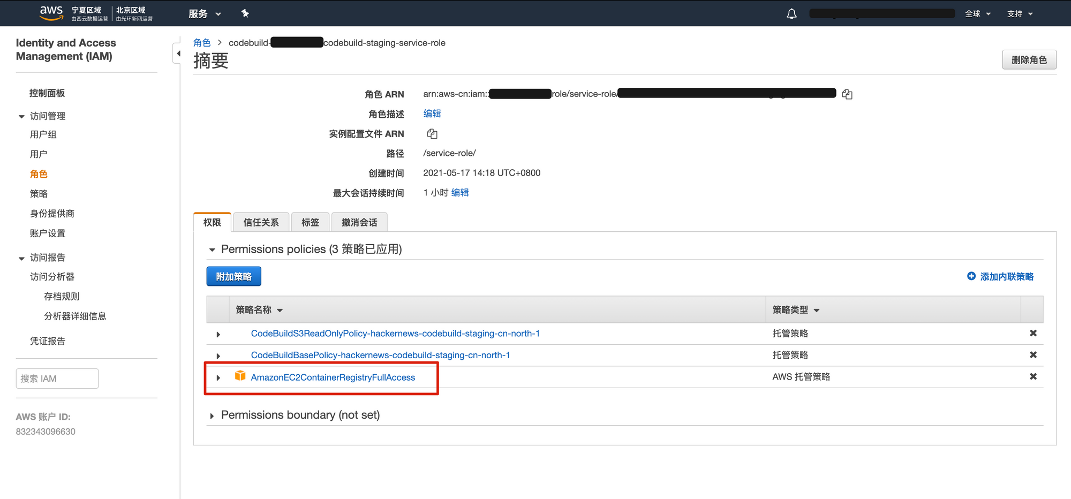Detach the CodeBuildS3ReadOnlyPolicy using its X

(1033, 334)
